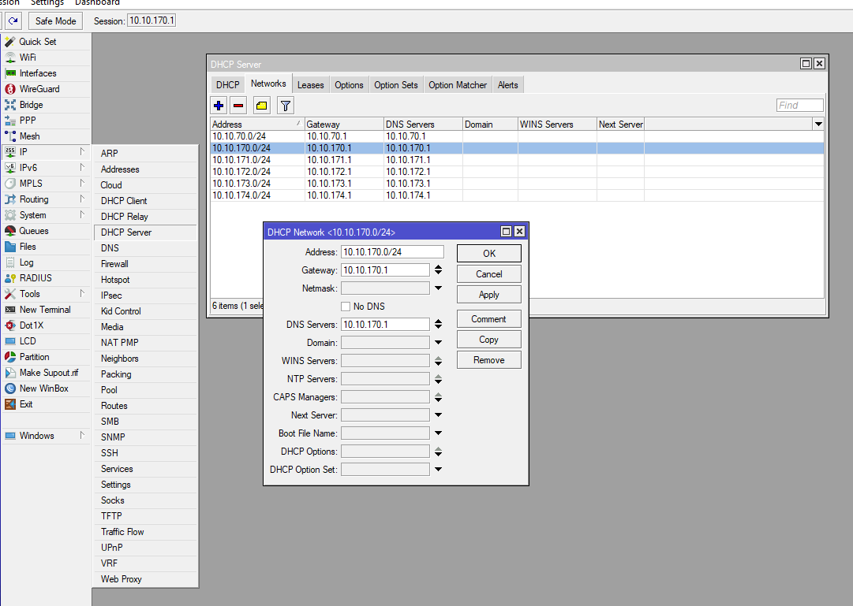Click the Address input field

tap(392, 252)
